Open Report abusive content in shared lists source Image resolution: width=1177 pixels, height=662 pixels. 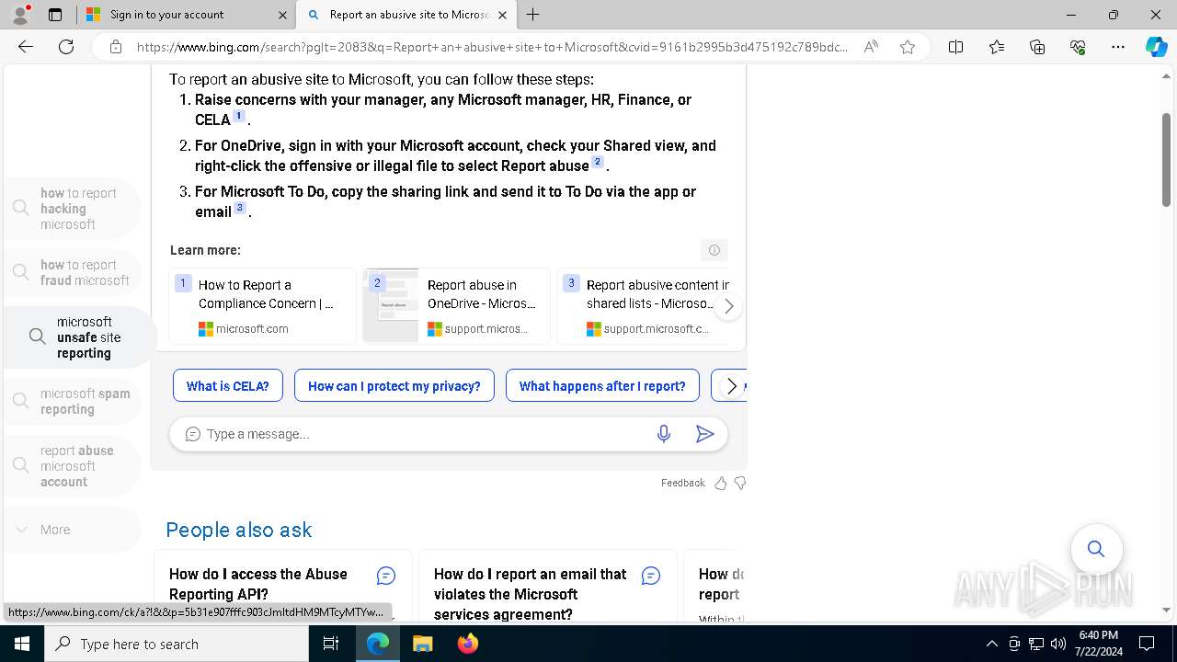[644, 306]
